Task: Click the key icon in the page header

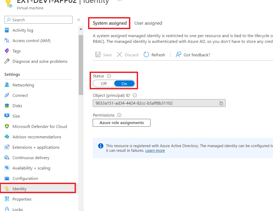Action: [x=9, y=4]
